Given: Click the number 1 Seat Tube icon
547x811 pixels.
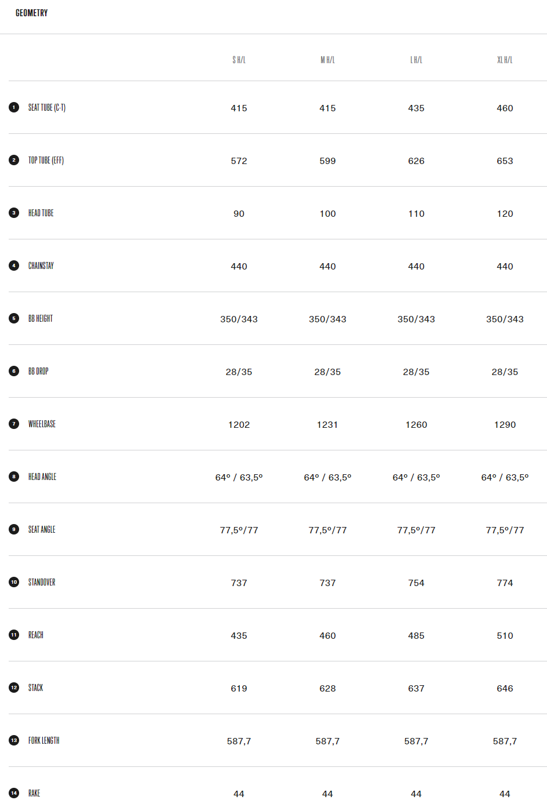Looking at the screenshot, I should 14,107.
